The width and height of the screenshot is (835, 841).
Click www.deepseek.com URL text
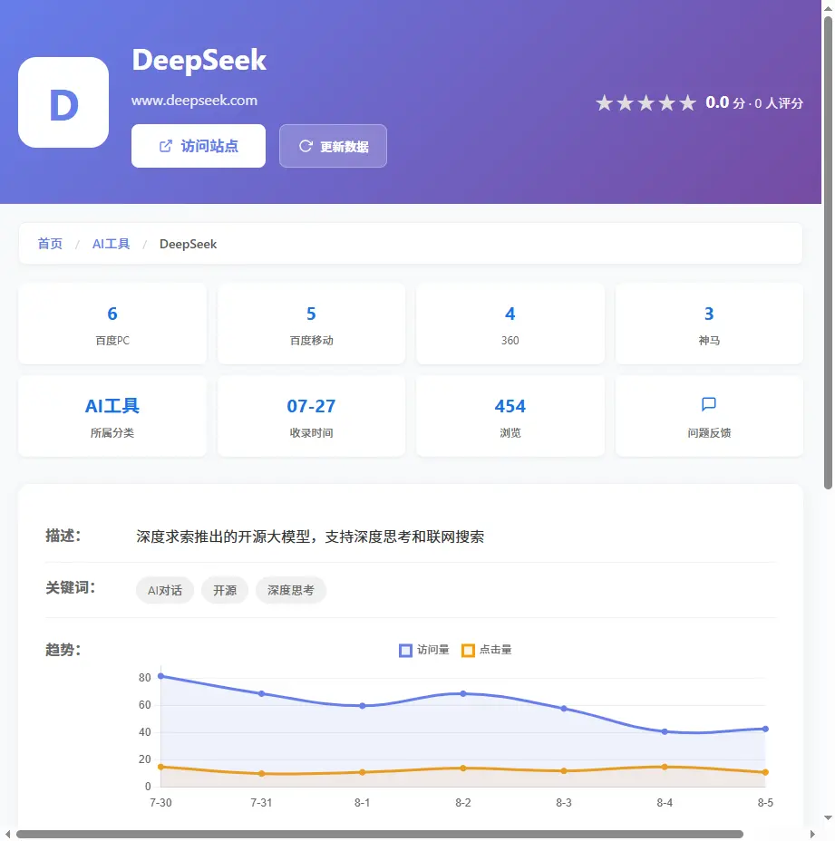(x=194, y=101)
